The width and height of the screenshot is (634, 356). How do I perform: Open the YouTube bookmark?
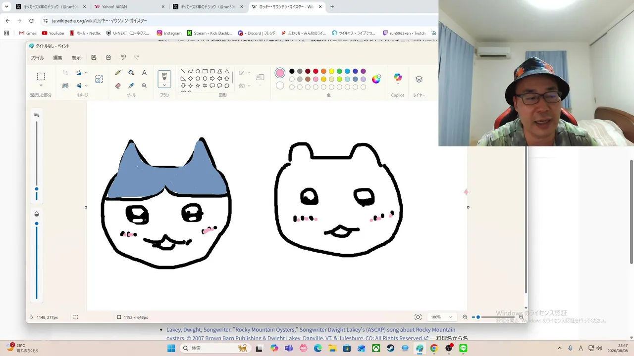pos(53,33)
